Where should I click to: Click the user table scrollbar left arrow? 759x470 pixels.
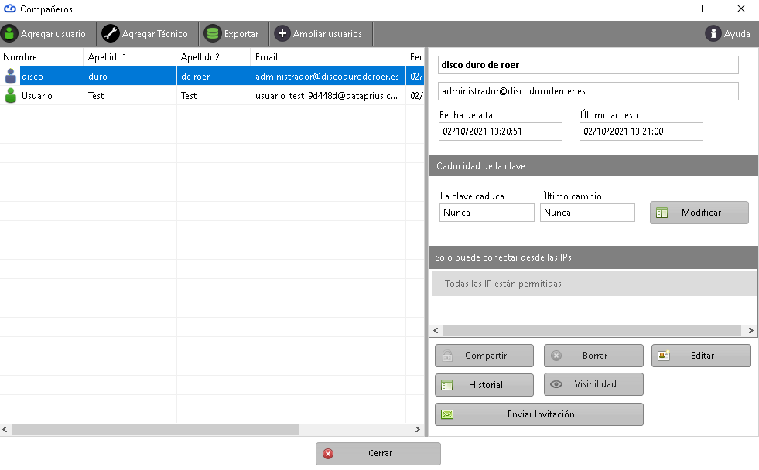coord(5,429)
